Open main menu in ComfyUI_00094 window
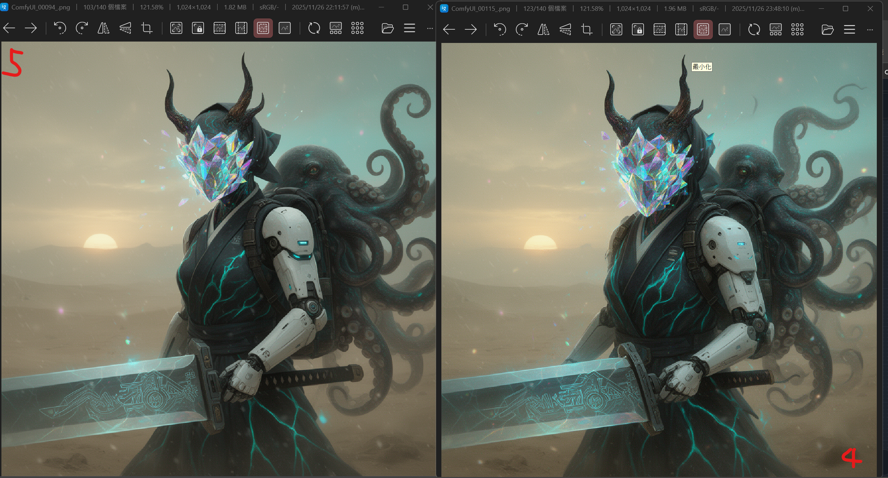 (410, 28)
